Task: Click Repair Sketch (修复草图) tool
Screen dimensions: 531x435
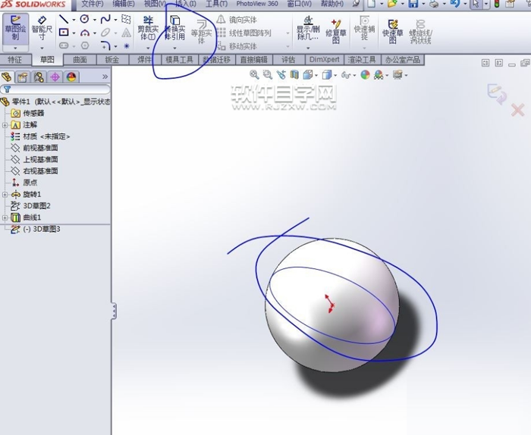Action: 336,31
